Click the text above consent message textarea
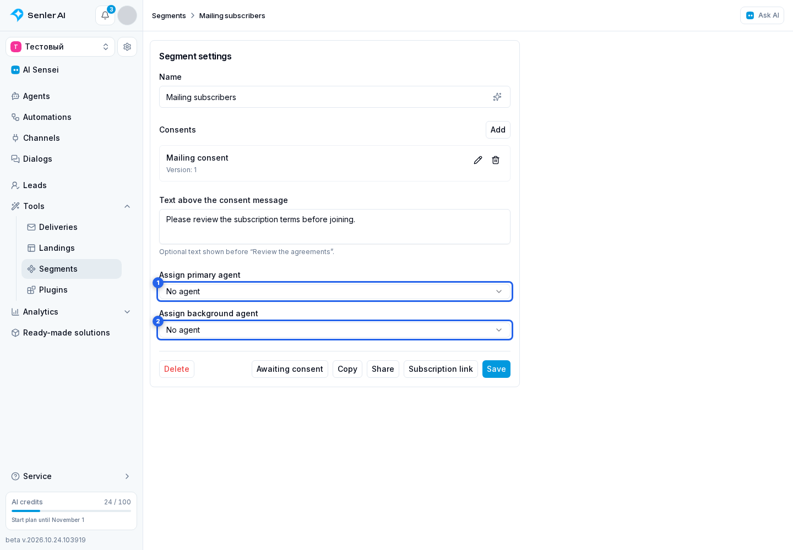793x550 pixels. pos(335,227)
